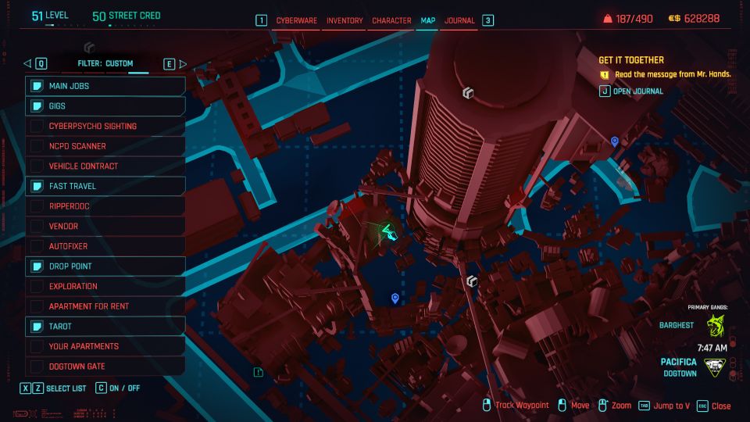Screen dimensions: 750x422
Task: Click the Zoom control hint
Action: pos(615,406)
